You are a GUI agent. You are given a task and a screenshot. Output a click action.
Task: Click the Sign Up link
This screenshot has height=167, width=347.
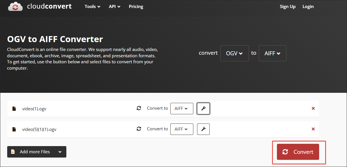pos(288,7)
